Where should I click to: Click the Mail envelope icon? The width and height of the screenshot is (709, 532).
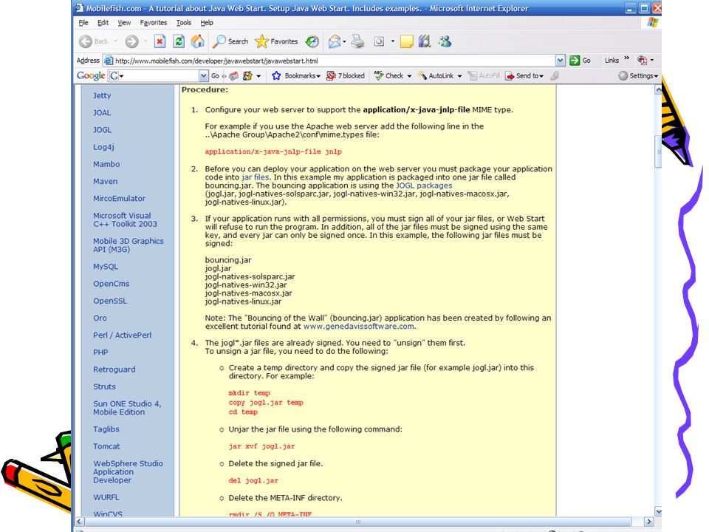(334, 41)
